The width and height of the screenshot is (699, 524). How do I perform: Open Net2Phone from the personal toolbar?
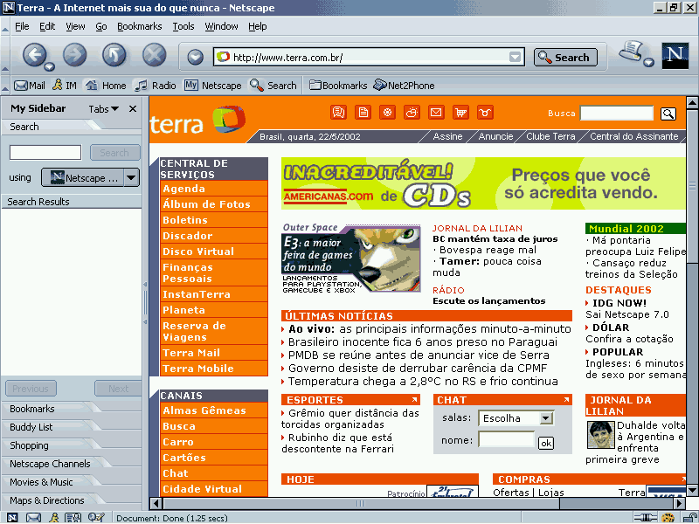(x=405, y=86)
